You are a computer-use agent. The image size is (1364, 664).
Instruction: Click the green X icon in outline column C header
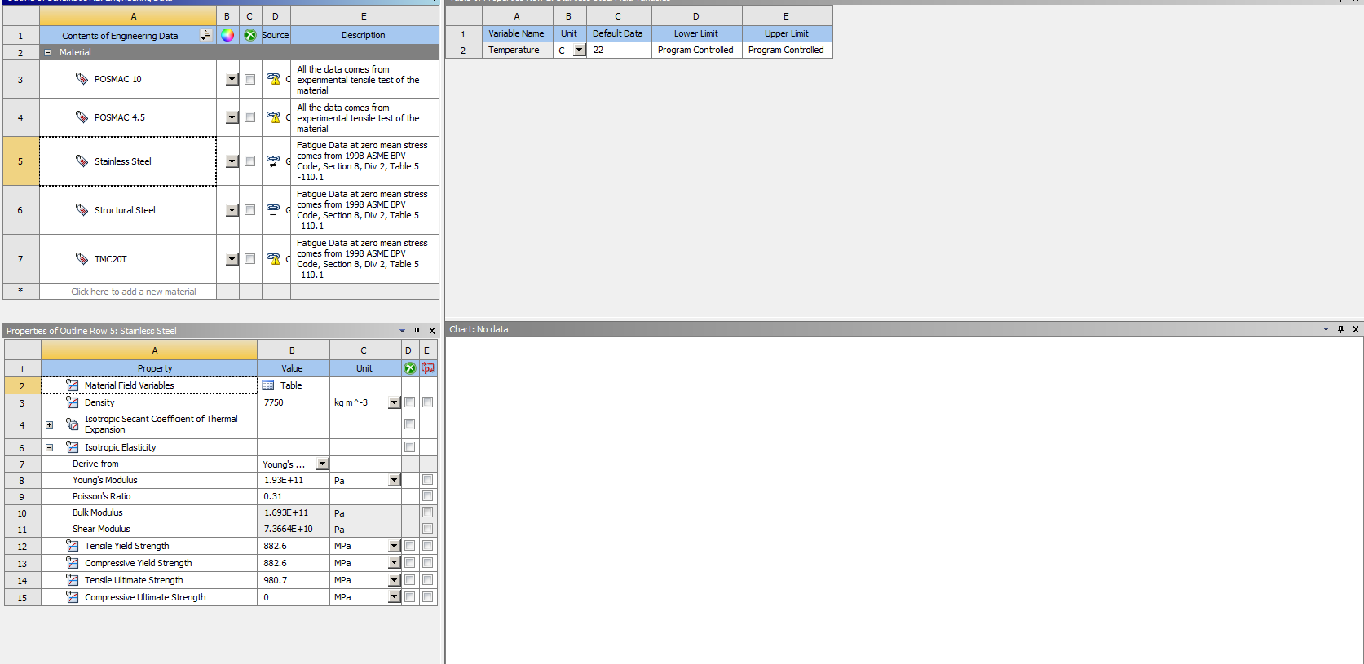click(250, 35)
